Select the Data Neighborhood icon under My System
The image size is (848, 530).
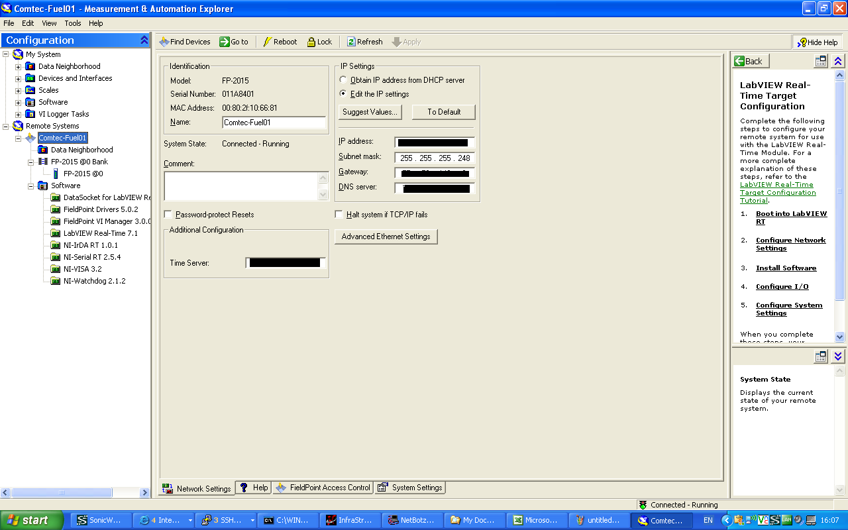point(30,66)
